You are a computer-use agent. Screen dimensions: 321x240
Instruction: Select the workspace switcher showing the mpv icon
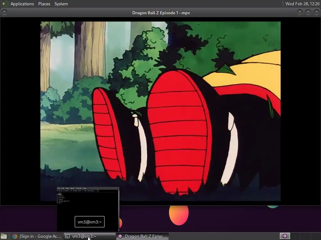click(x=285, y=236)
